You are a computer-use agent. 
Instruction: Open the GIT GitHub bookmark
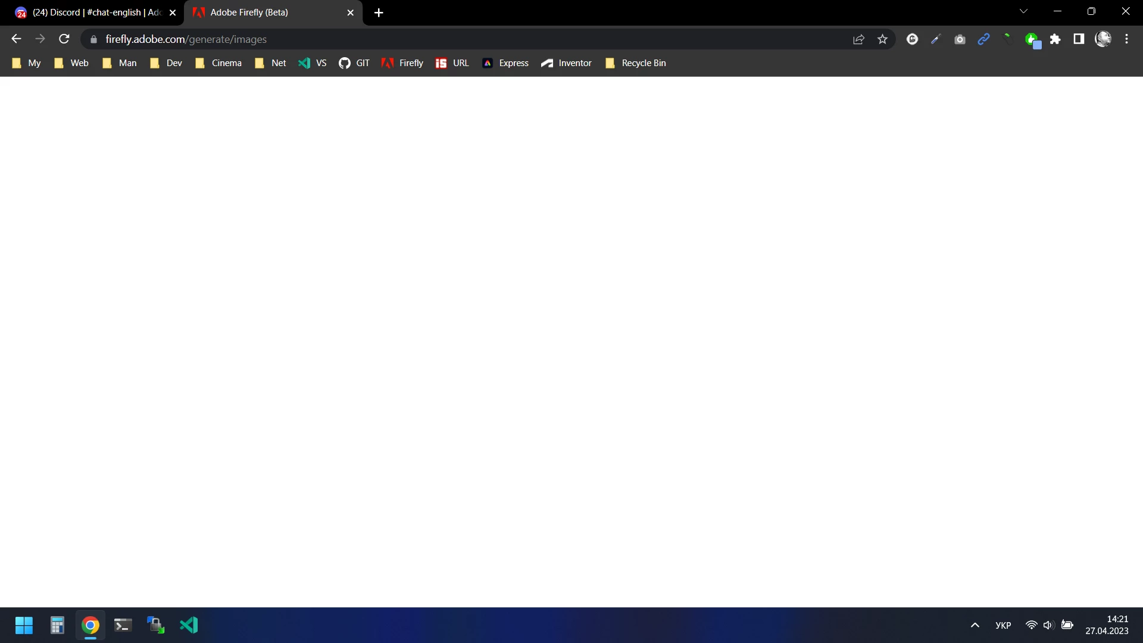point(354,63)
